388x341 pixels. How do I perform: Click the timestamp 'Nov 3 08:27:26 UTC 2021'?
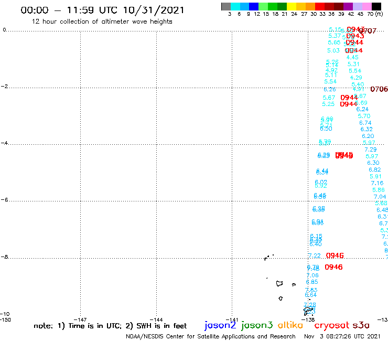342,336
